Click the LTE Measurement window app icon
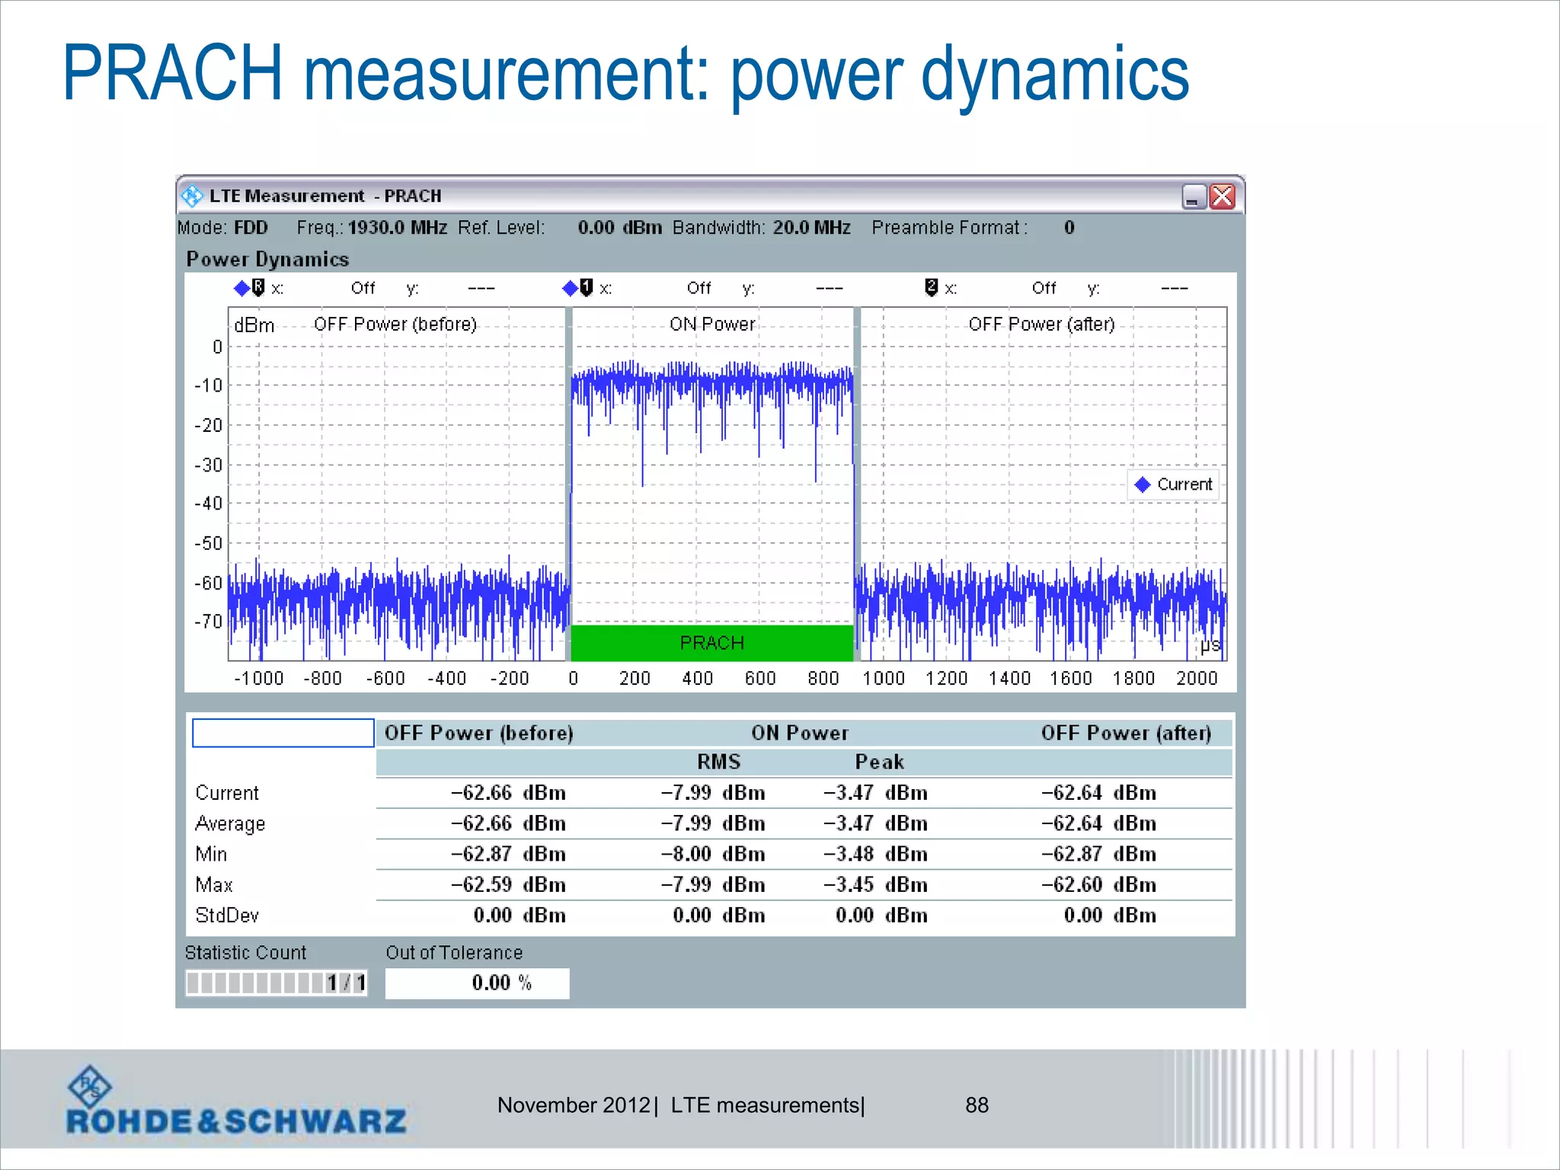1560x1170 pixels. coord(192,196)
